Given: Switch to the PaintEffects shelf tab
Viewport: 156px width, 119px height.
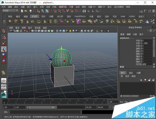Looking at the screenshot, I should [x=80, y=16].
